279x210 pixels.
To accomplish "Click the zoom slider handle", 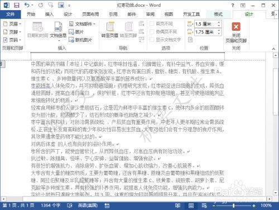I will coord(233,206).
